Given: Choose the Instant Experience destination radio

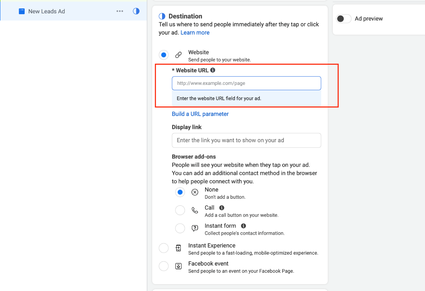Looking at the screenshot, I should [x=164, y=248].
